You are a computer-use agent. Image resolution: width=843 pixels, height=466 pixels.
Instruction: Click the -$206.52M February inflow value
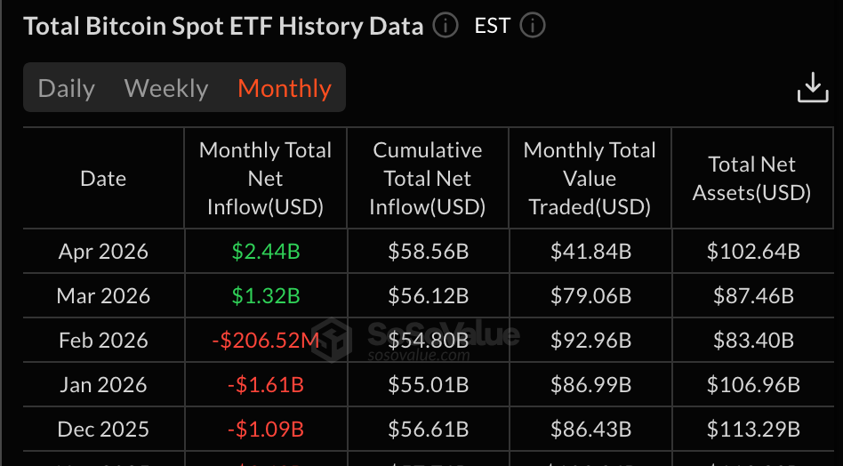pos(266,341)
